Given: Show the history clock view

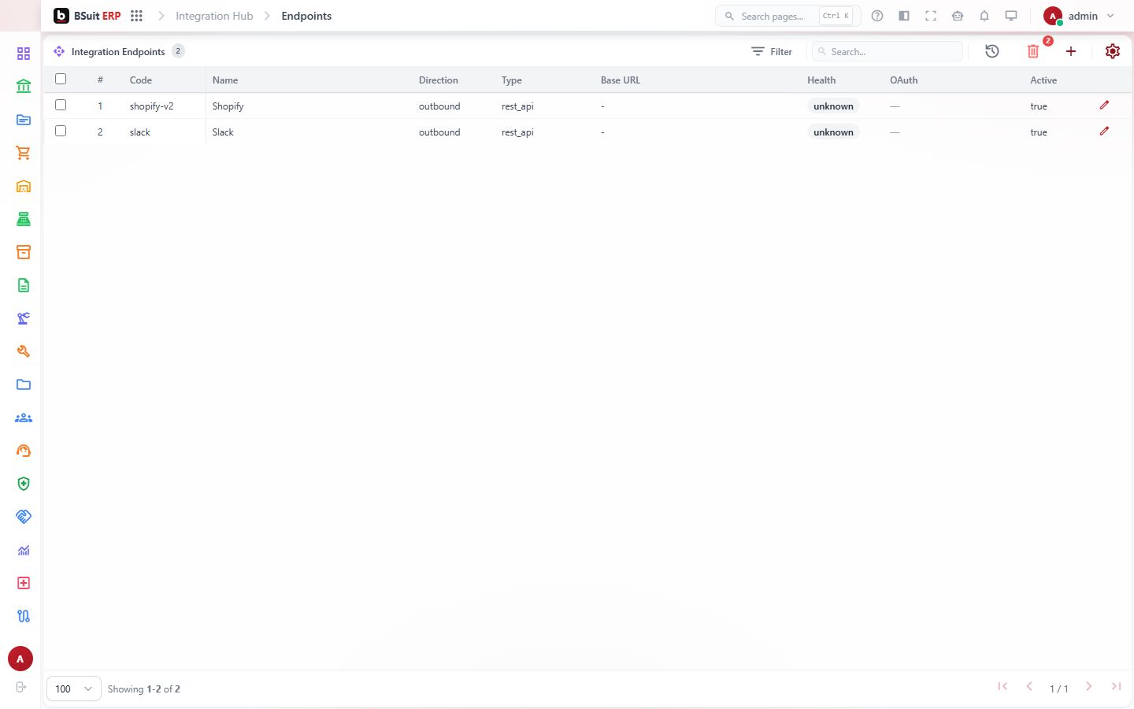Looking at the screenshot, I should pos(992,51).
